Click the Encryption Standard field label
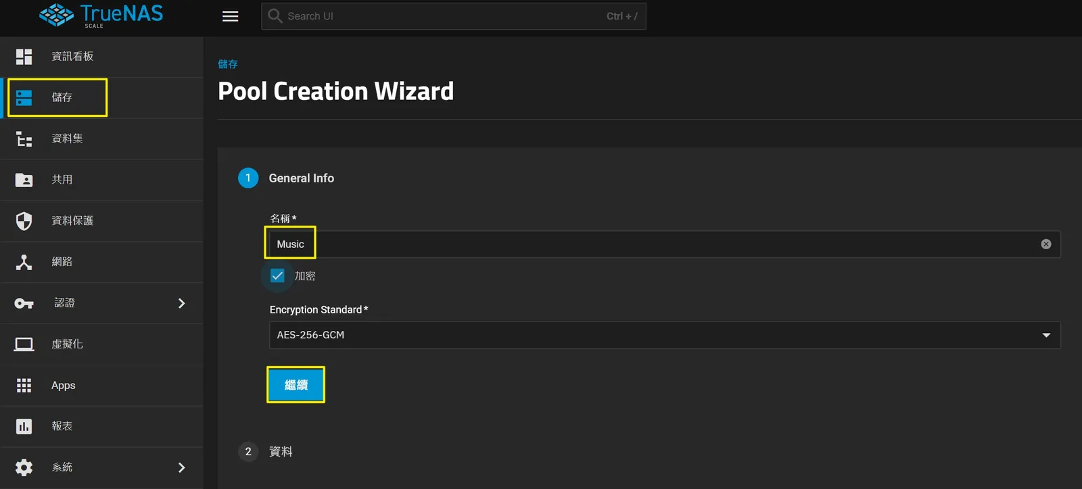Viewport: 1082px width, 489px height. pos(319,309)
